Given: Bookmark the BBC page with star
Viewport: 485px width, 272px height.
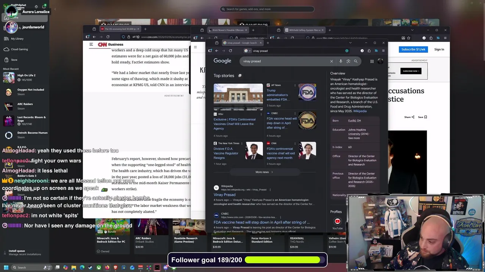Looking at the screenshot, I should (x=408, y=38).
